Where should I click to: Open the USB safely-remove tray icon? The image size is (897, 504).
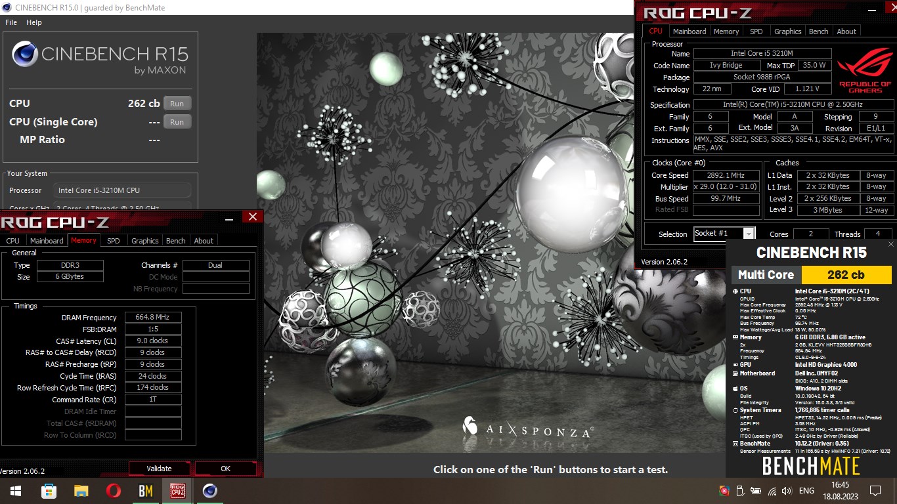(740, 491)
